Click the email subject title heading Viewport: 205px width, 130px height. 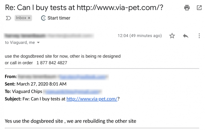click(x=84, y=8)
